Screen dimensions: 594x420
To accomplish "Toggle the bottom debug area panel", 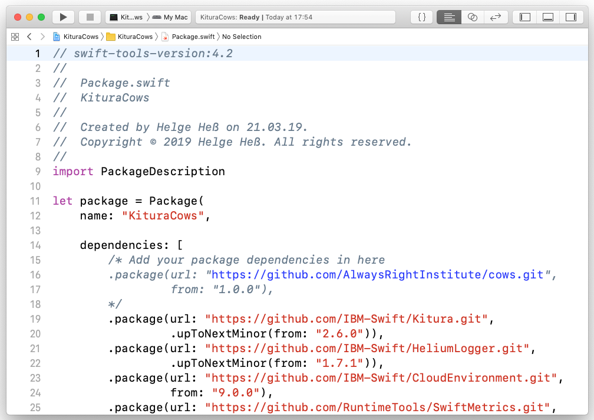I will tap(548, 17).
